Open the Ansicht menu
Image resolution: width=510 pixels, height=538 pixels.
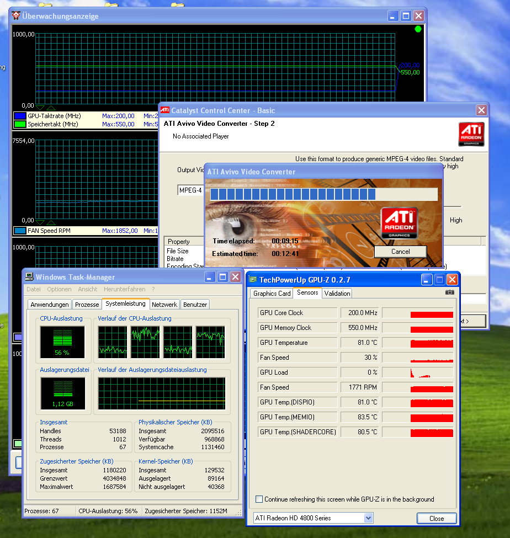pyautogui.click(x=88, y=289)
